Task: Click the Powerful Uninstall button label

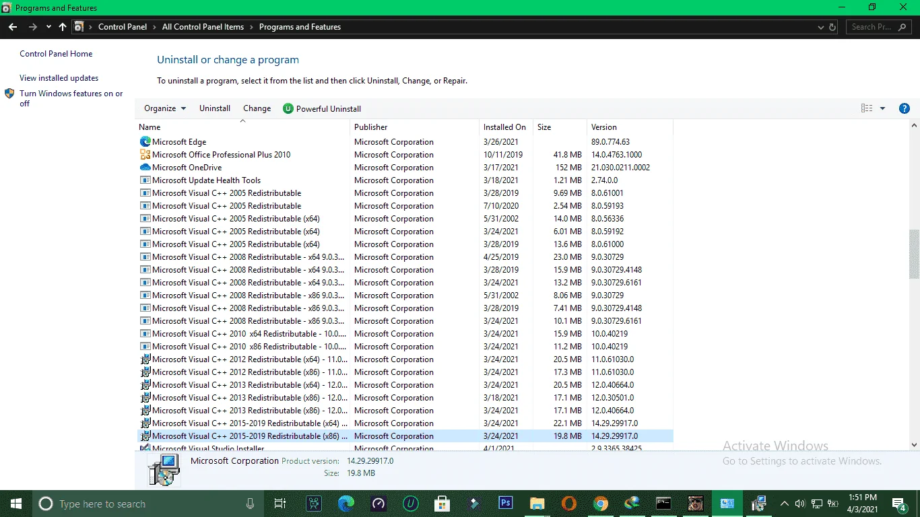Action: 329,109
